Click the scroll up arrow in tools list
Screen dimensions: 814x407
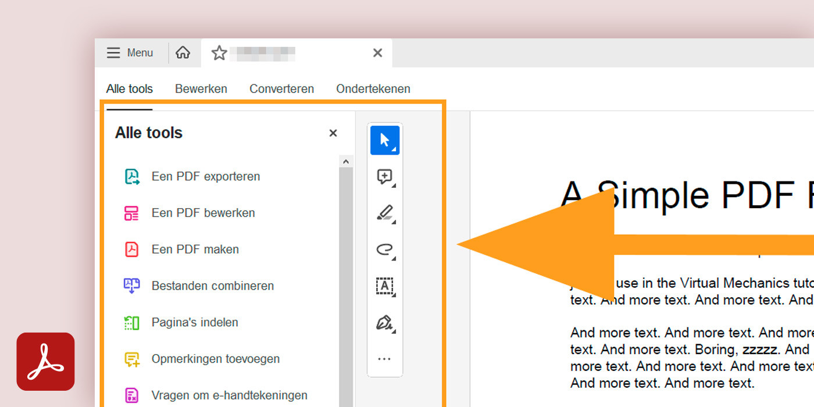(346, 162)
